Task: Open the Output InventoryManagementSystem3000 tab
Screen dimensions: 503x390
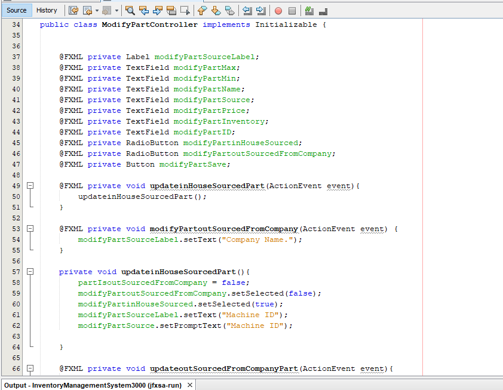Action: 93,385
